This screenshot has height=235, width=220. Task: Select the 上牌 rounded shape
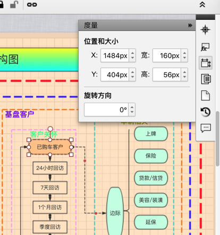151,134
